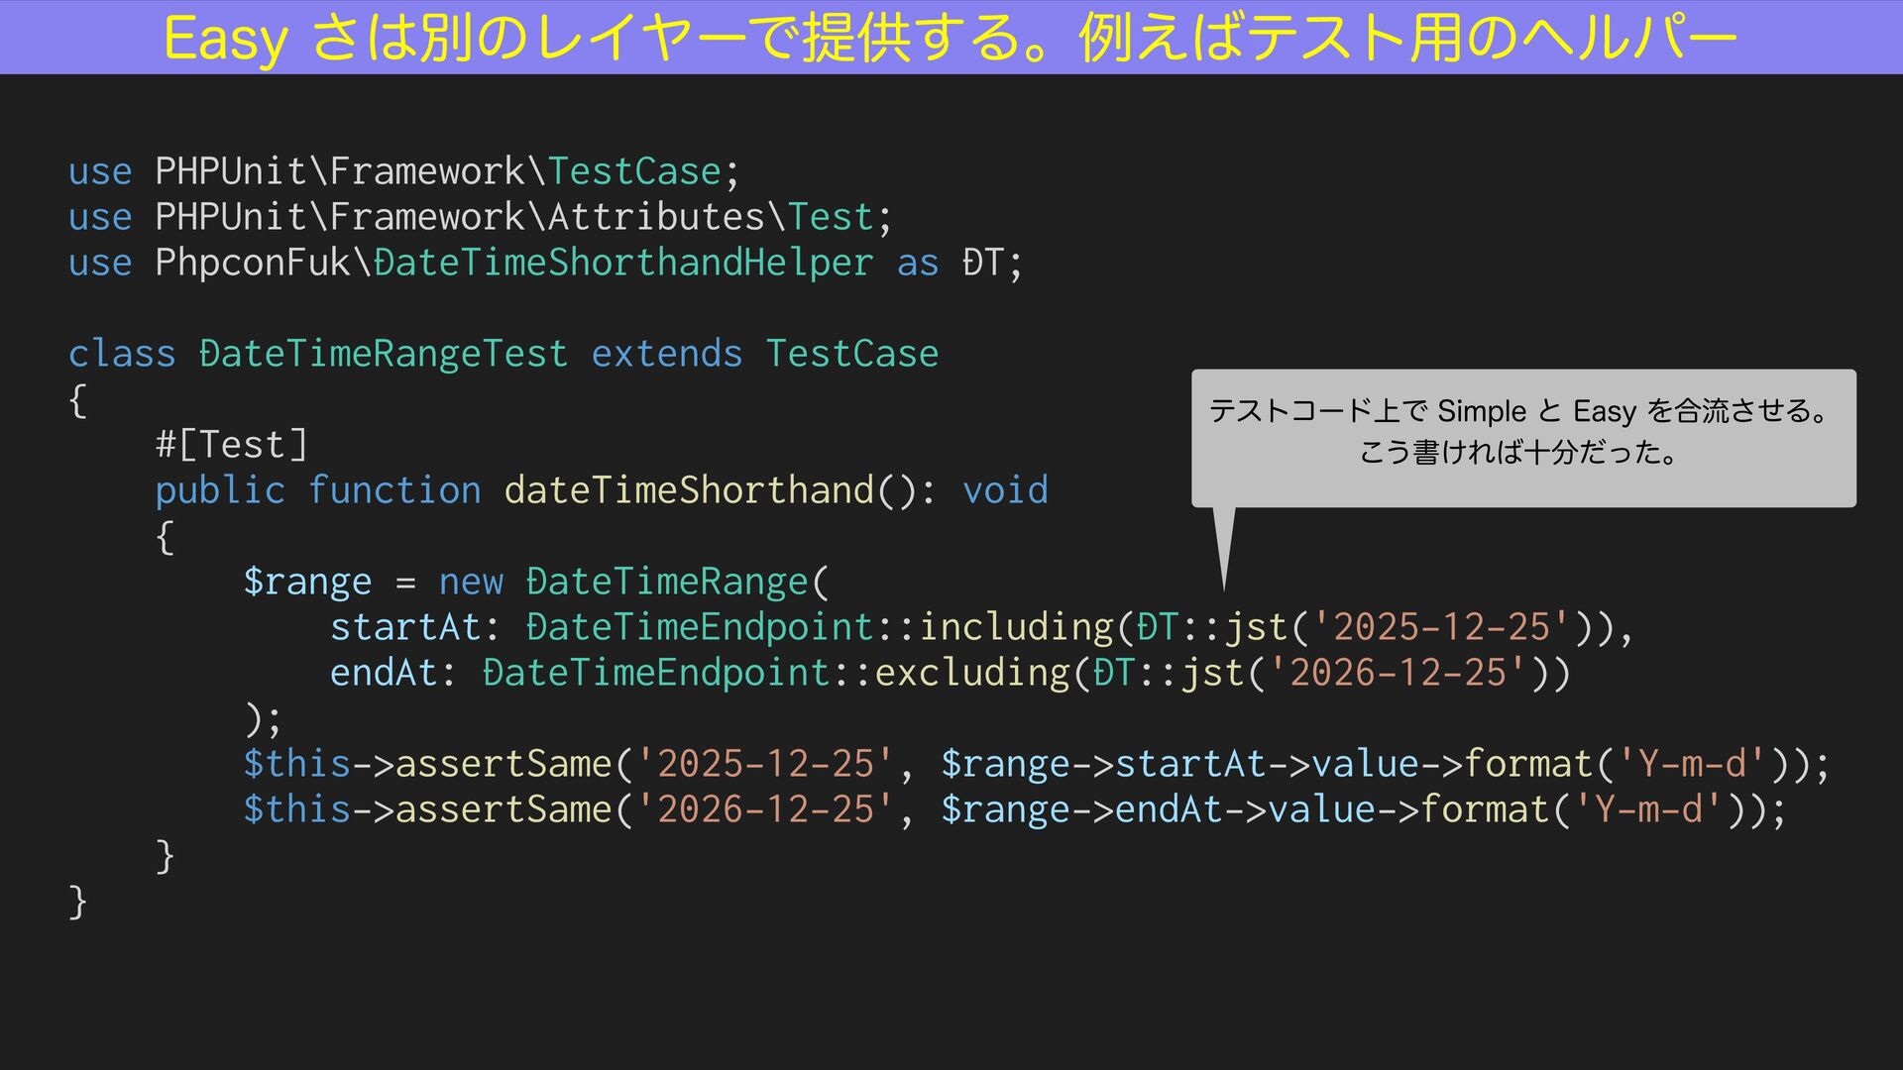Click the '2026-12-25' string in endAt line
Viewport: 1903px width, 1070px height.
1398,673
